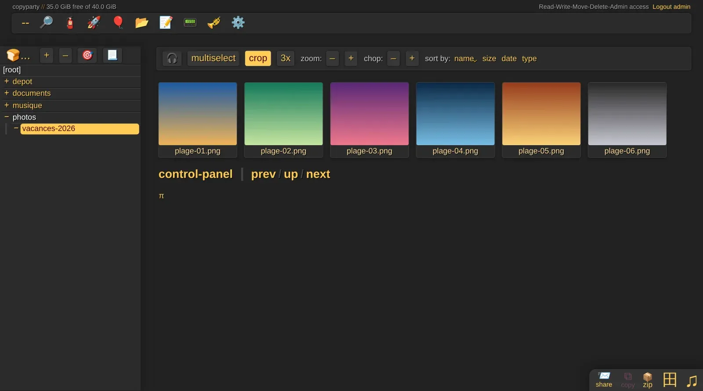Viewport: 703px width, 391px height.
Task: Decrease the thumbnail zoom level
Action: (x=333, y=58)
